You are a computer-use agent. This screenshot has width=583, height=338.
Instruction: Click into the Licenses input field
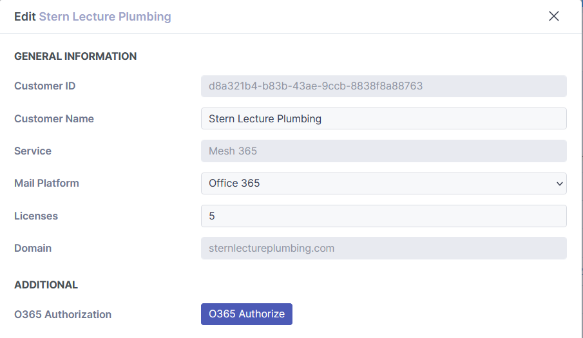click(383, 216)
